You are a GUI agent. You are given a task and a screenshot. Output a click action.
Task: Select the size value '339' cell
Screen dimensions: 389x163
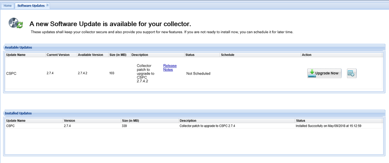coord(124,126)
